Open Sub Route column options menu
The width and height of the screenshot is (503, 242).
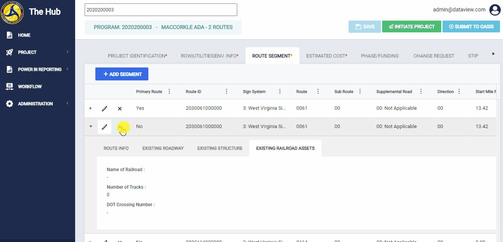point(360,91)
